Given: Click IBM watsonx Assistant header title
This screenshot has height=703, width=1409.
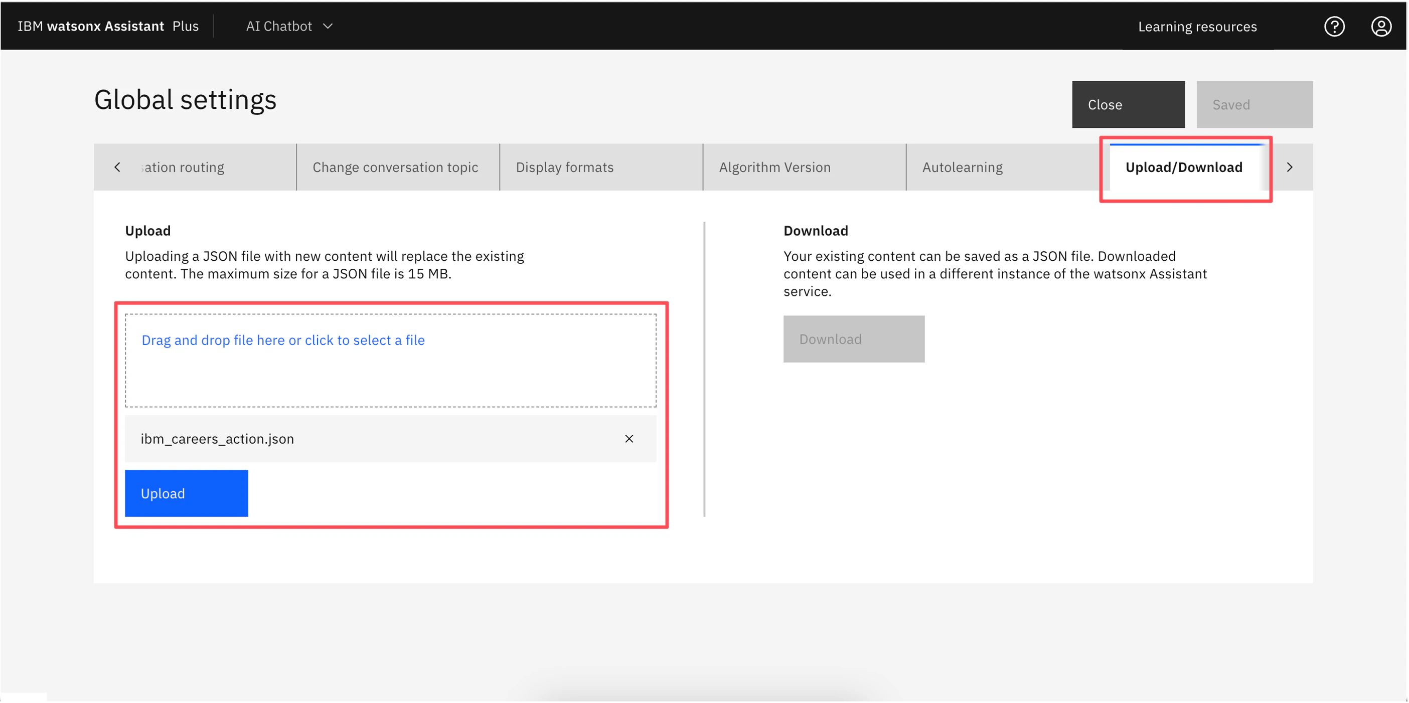Looking at the screenshot, I should (91, 26).
